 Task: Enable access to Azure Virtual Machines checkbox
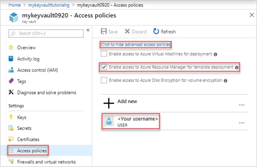(x=104, y=54)
